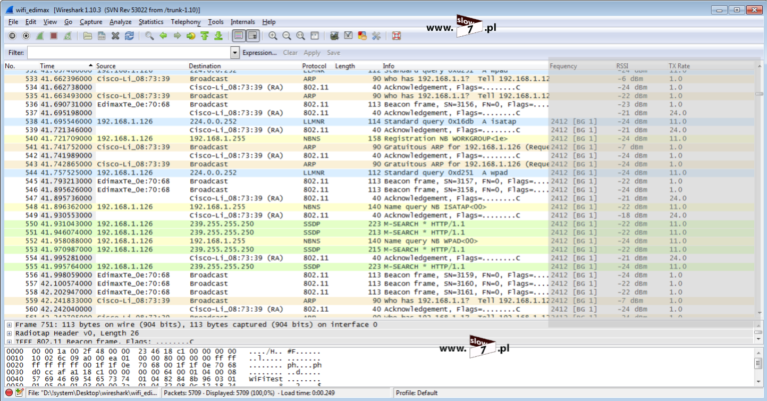The image size is (767, 401).
Task: Open the capture interfaces list icon
Action: (12, 36)
